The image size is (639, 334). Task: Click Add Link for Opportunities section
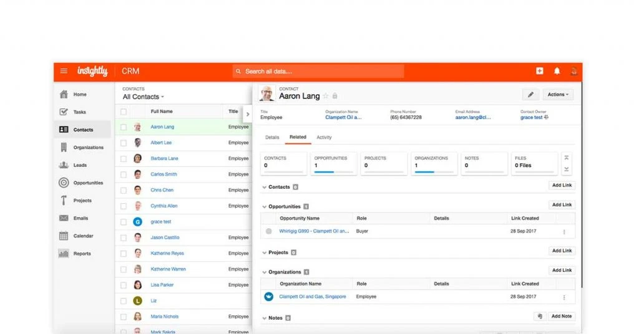(562, 204)
